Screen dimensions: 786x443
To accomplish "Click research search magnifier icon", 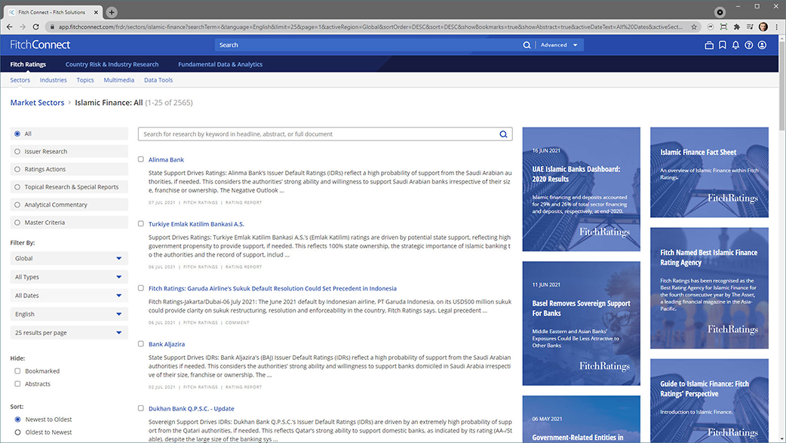I will pyautogui.click(x=503, y=134).
